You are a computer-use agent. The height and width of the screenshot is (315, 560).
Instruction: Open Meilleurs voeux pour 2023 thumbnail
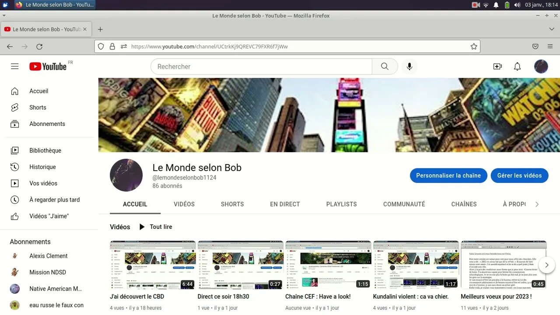point(504,265)
